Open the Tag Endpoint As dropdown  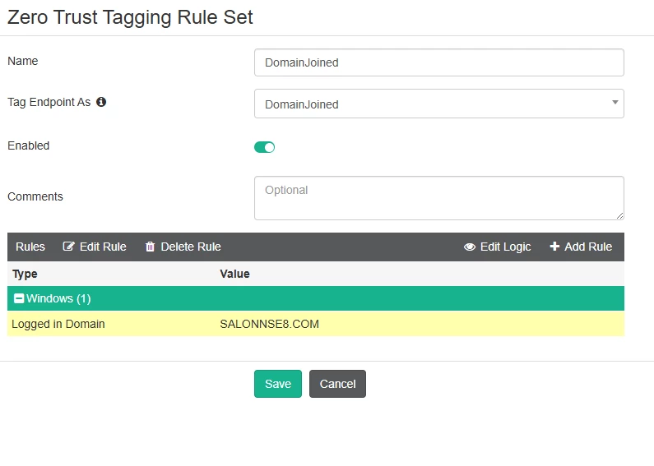pos(439,104)
